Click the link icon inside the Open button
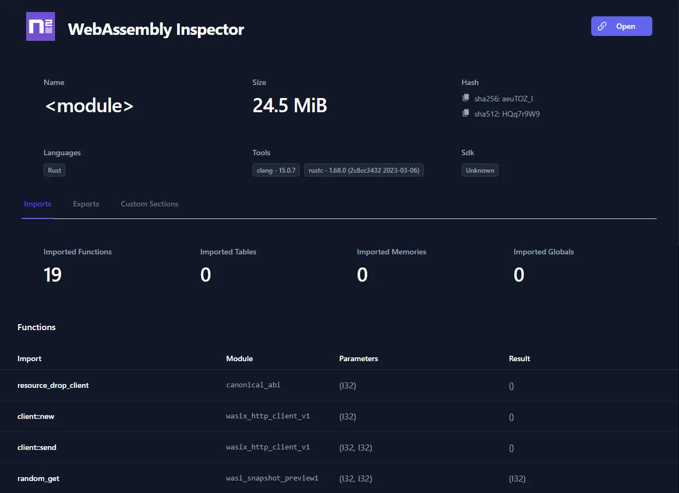 602,26
